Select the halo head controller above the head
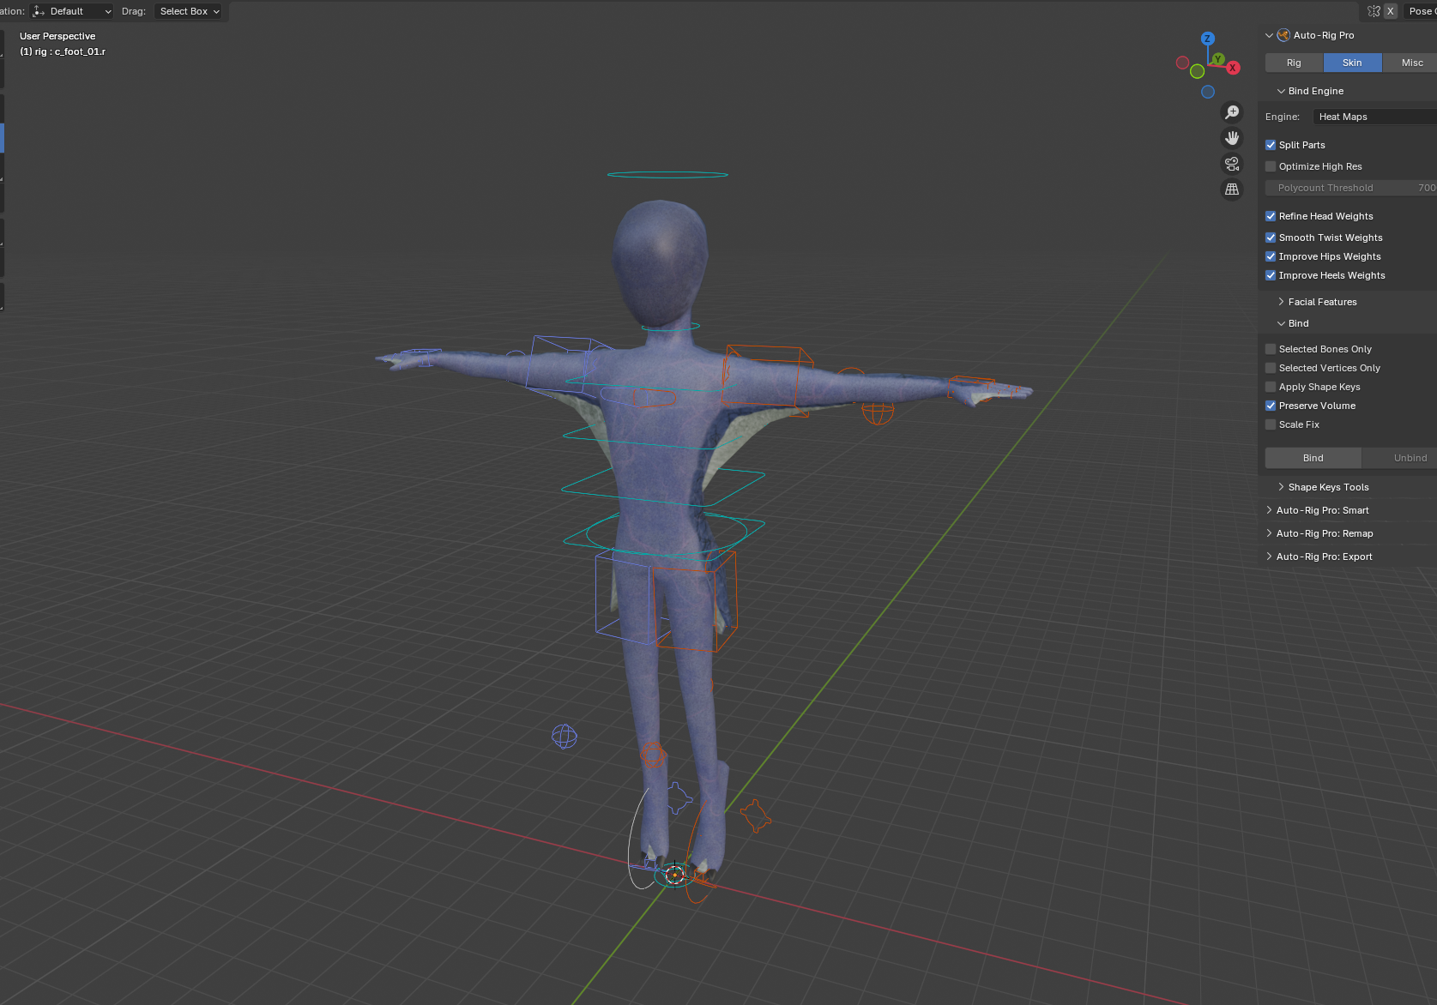The height and width of the screenshot is (1005, 1437). click(667, 174)
